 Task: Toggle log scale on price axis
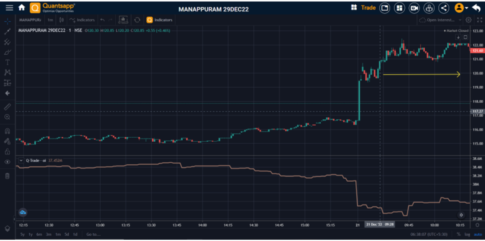(467, 234)
